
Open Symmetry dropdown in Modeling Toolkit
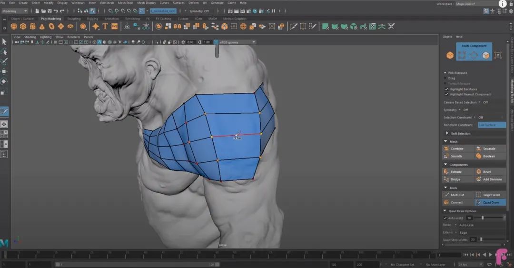tap(460, 110)
